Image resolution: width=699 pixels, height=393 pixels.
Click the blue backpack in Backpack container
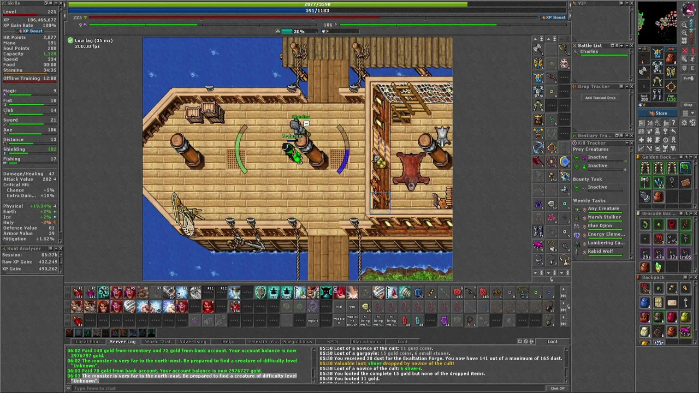644,302
